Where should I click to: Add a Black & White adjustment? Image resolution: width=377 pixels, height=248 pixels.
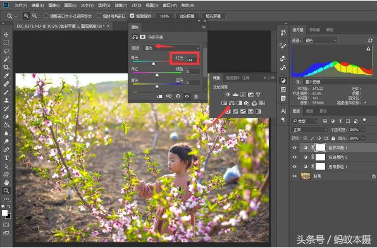pyautogui.click(x=239, y=103)
